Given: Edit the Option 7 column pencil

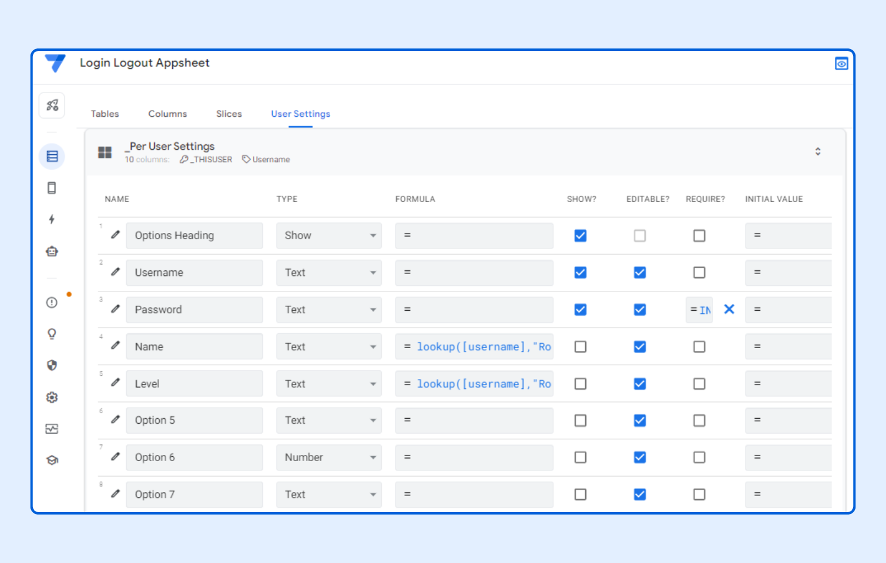Looking at the screenshot, I should click(x=116, y=493).
